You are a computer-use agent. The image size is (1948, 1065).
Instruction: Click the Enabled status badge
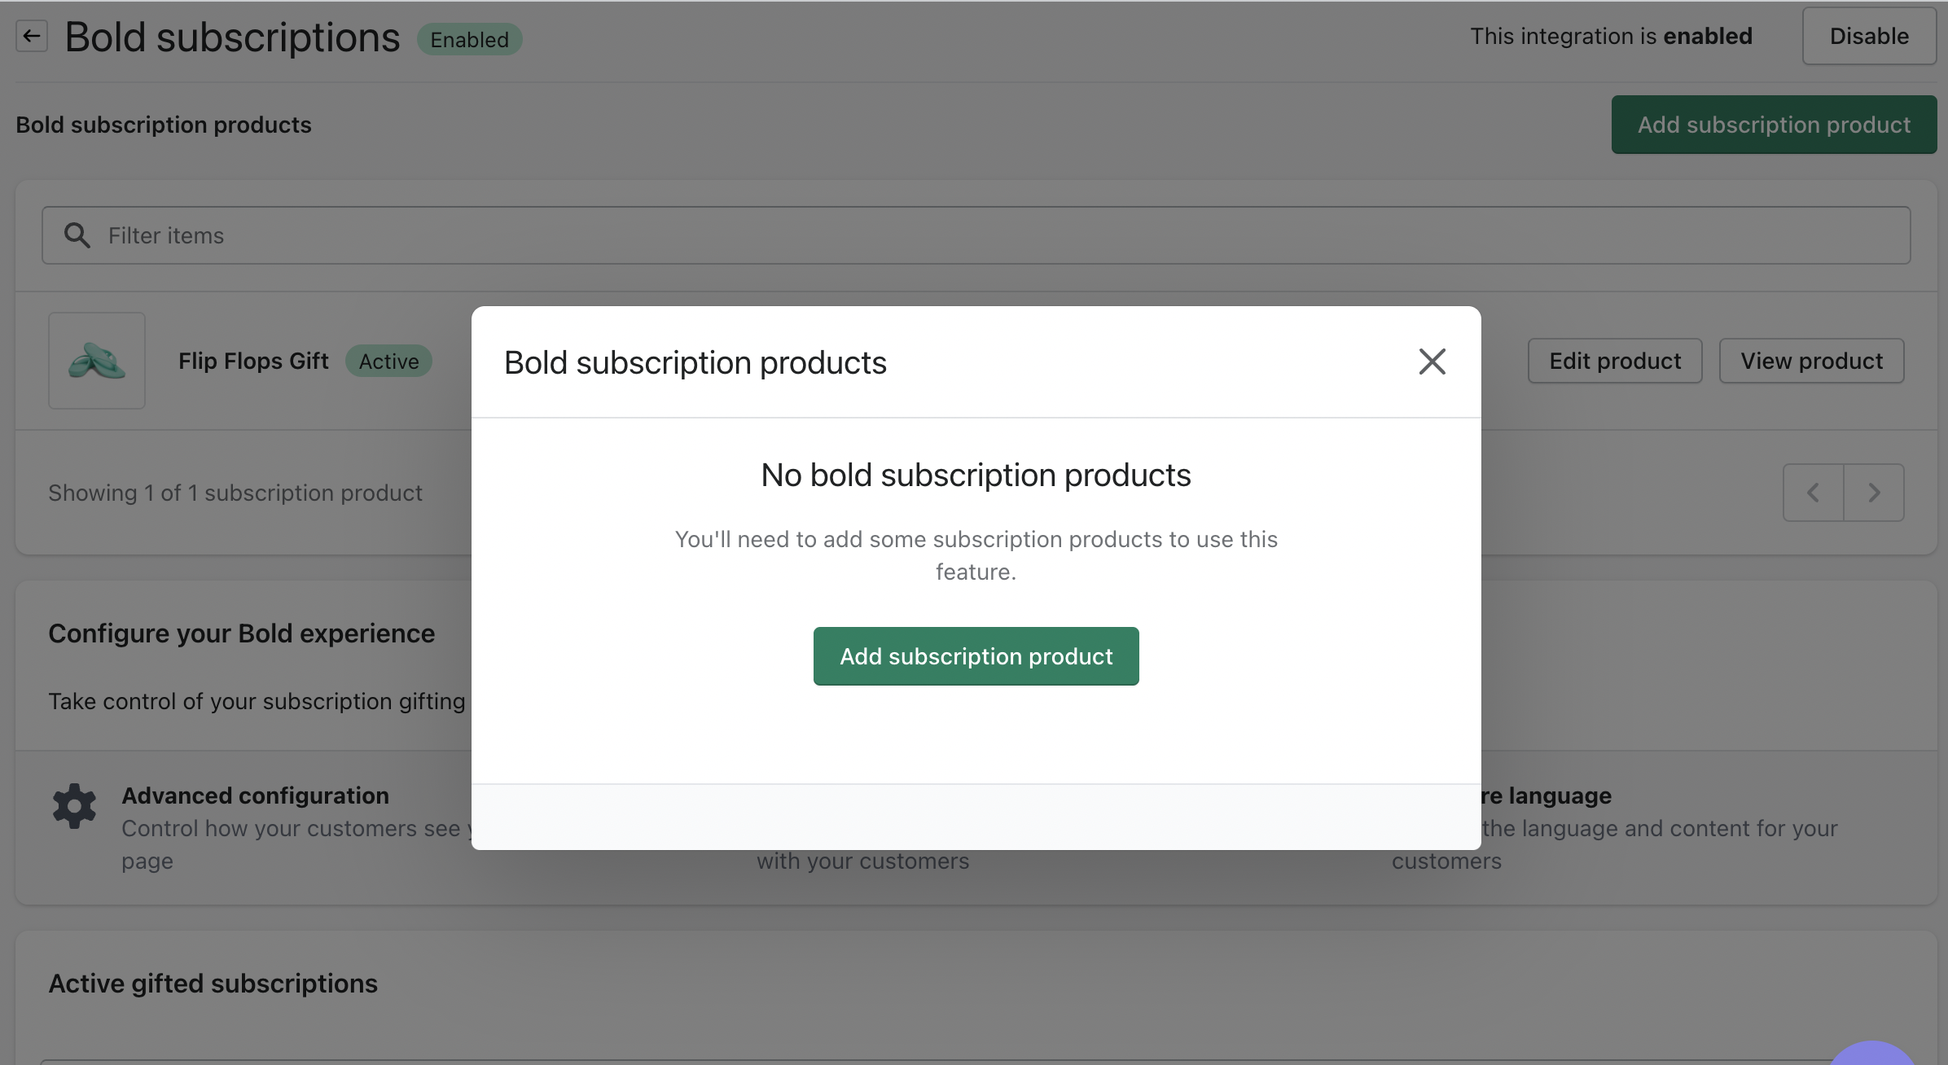tap(469, 40)
